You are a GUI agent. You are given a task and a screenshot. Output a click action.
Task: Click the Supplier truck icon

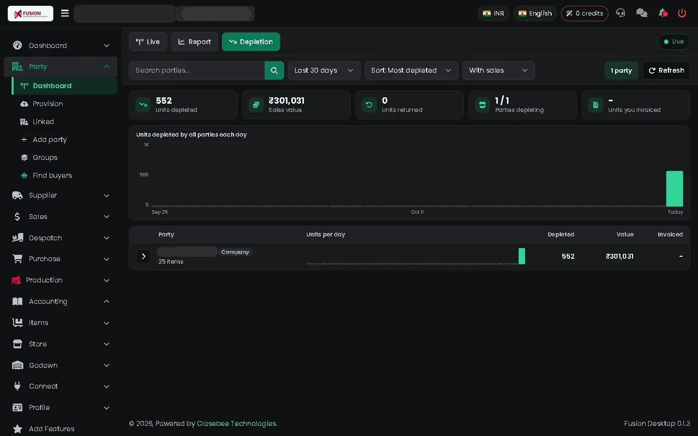click(17, 195)
